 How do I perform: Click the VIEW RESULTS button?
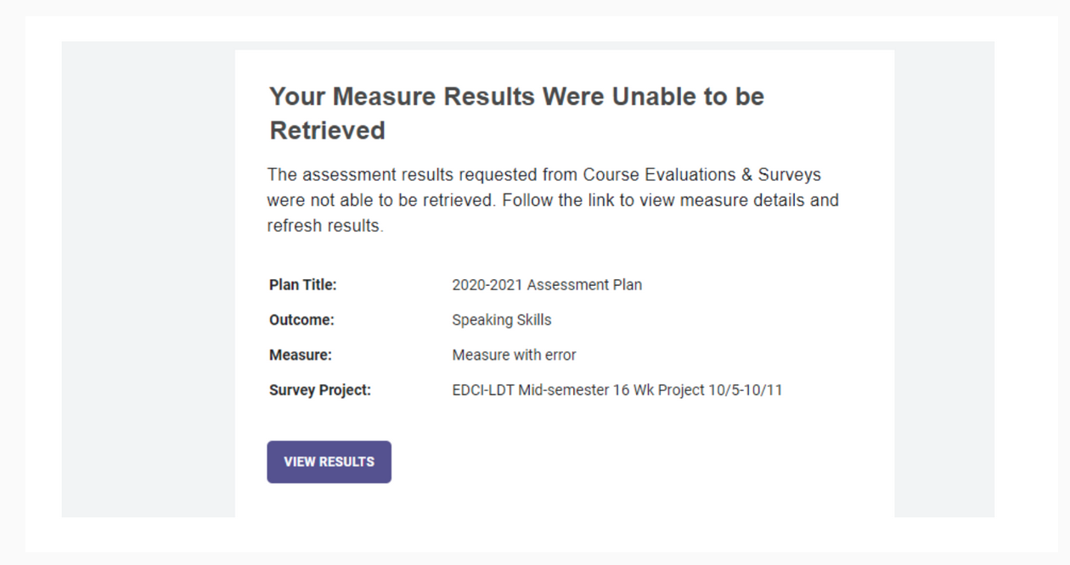tap(329, 462)
